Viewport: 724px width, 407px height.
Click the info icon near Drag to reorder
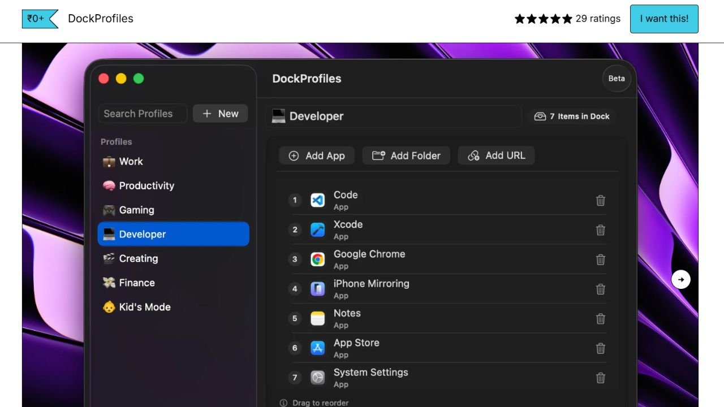[x=283, y=403]
